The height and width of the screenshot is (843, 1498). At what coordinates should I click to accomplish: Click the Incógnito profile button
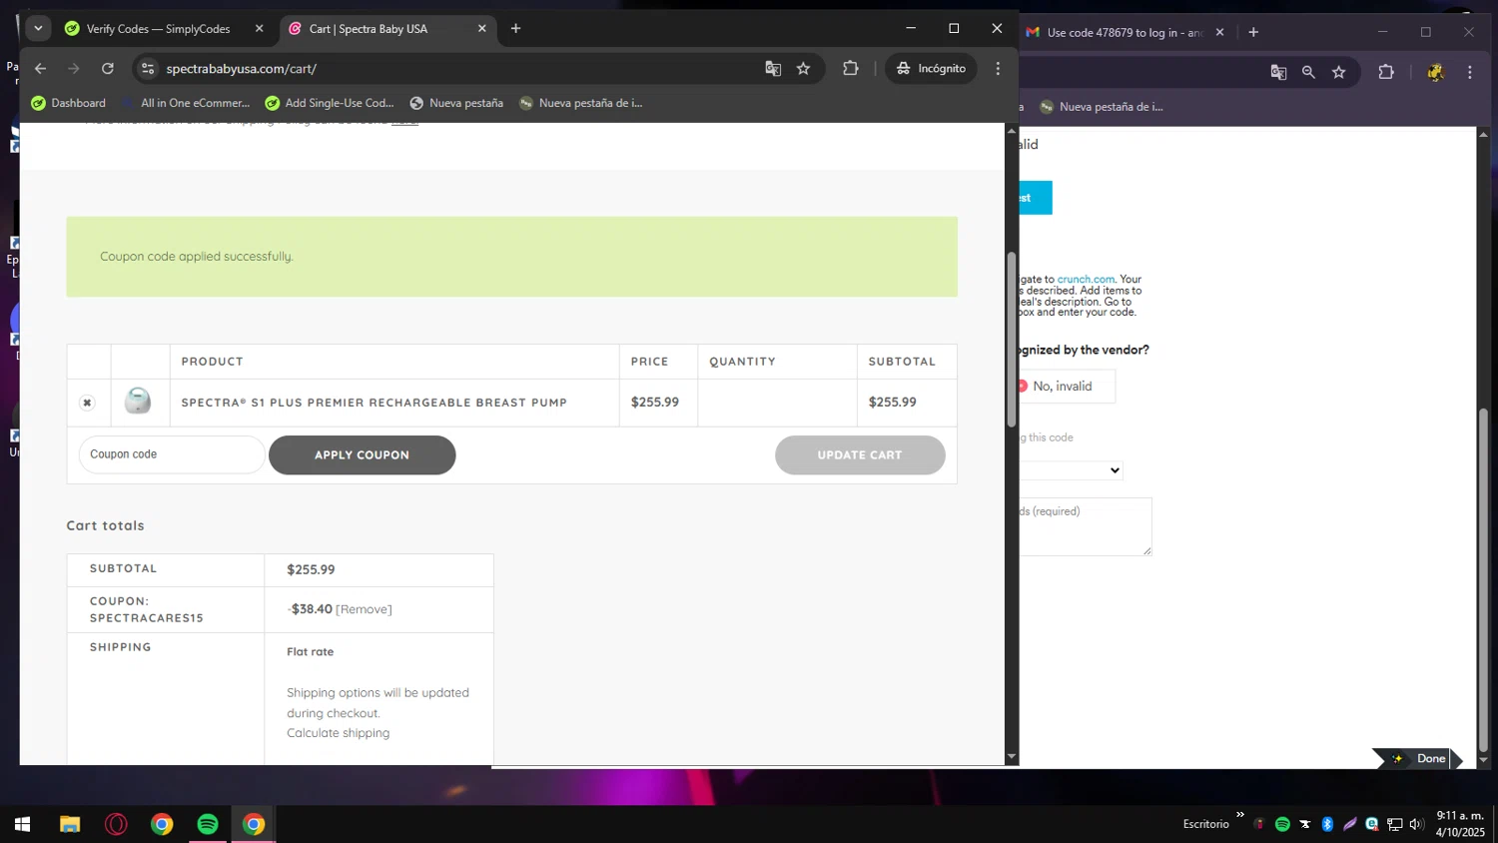(931, 69)
